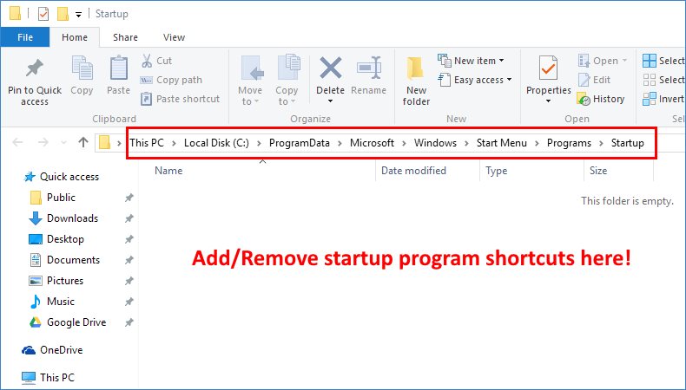Expand the recent locations chevron

(63, 142)
